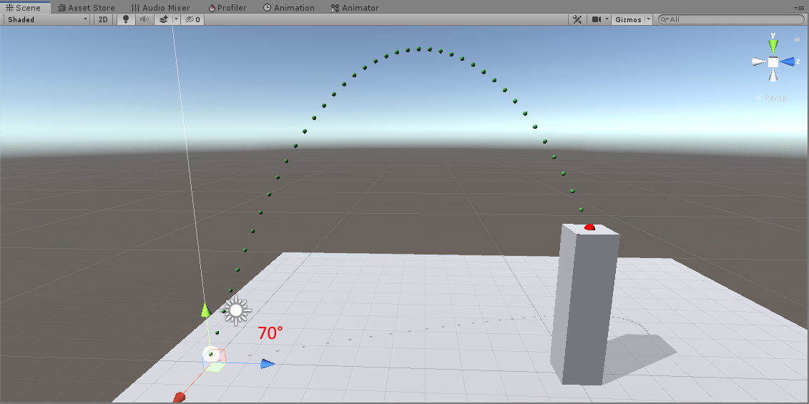Switch to the Animator tab

pos(355,7)
